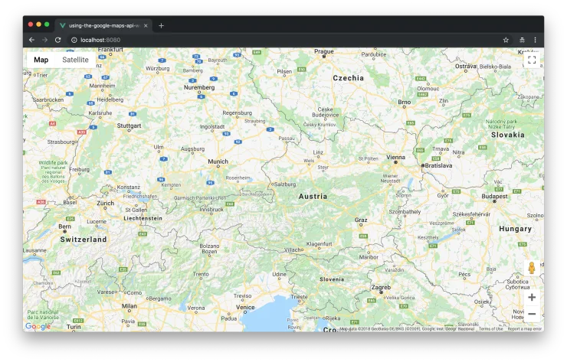
Task: Open the Terms of Use link
Action: point(490,329)
